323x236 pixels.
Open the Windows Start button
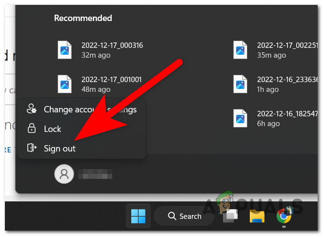[138, 216]
